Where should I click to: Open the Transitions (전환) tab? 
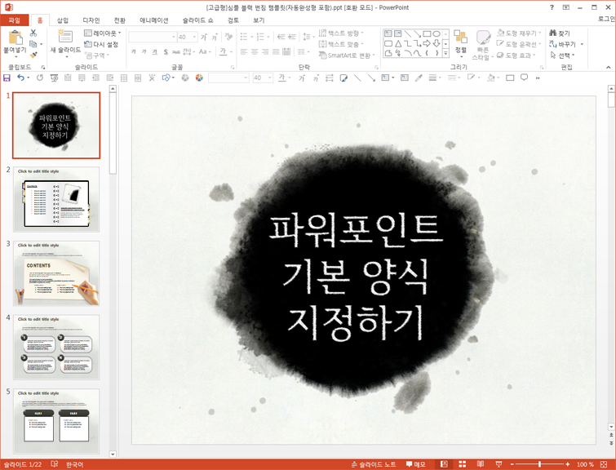(x=119, y=20)
